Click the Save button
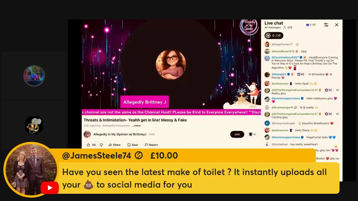 (133, 145)
